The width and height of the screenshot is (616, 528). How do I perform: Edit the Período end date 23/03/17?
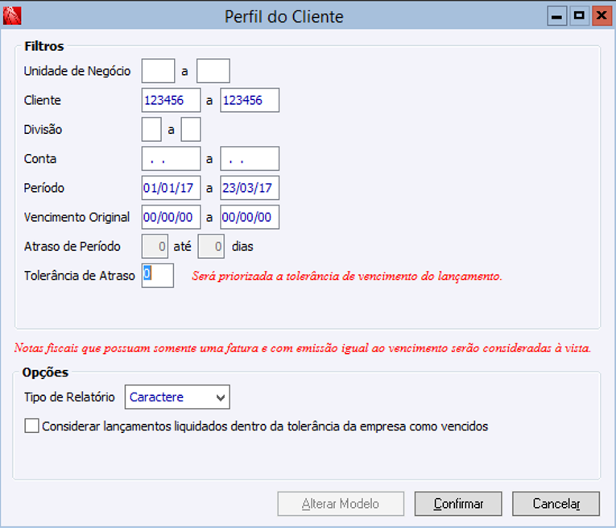250,188
